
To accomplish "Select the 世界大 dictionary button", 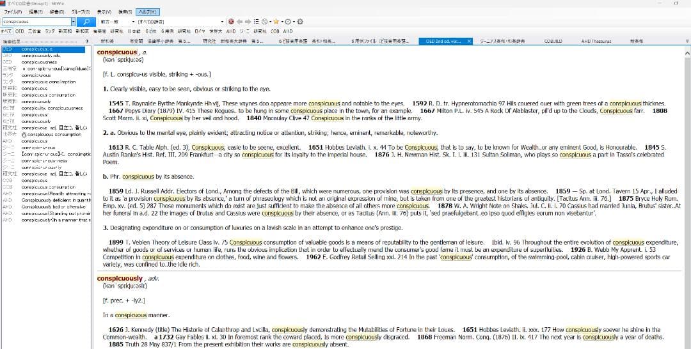I will tap(216, 31).
